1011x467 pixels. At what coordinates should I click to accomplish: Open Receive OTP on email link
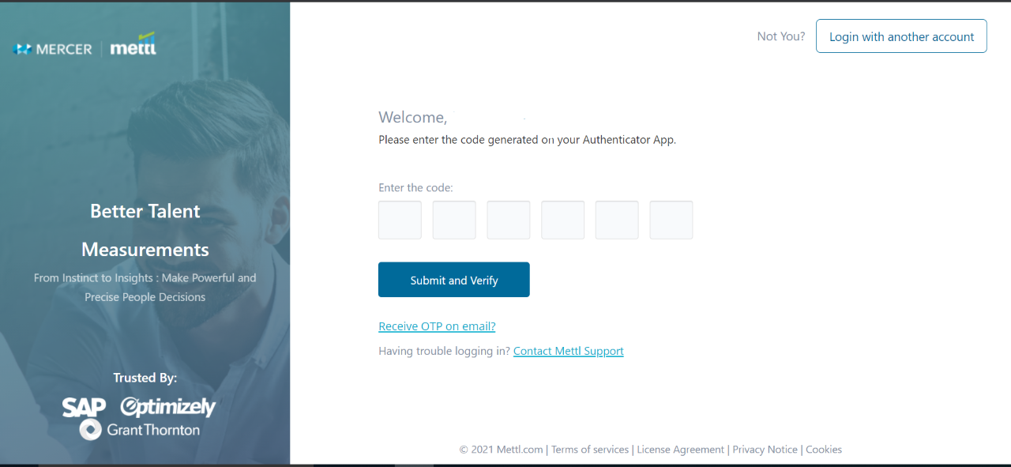click(437, 326)
